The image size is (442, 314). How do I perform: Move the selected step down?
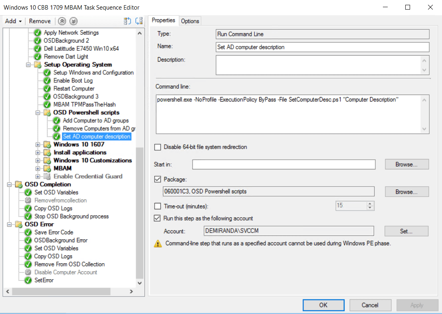73,21
